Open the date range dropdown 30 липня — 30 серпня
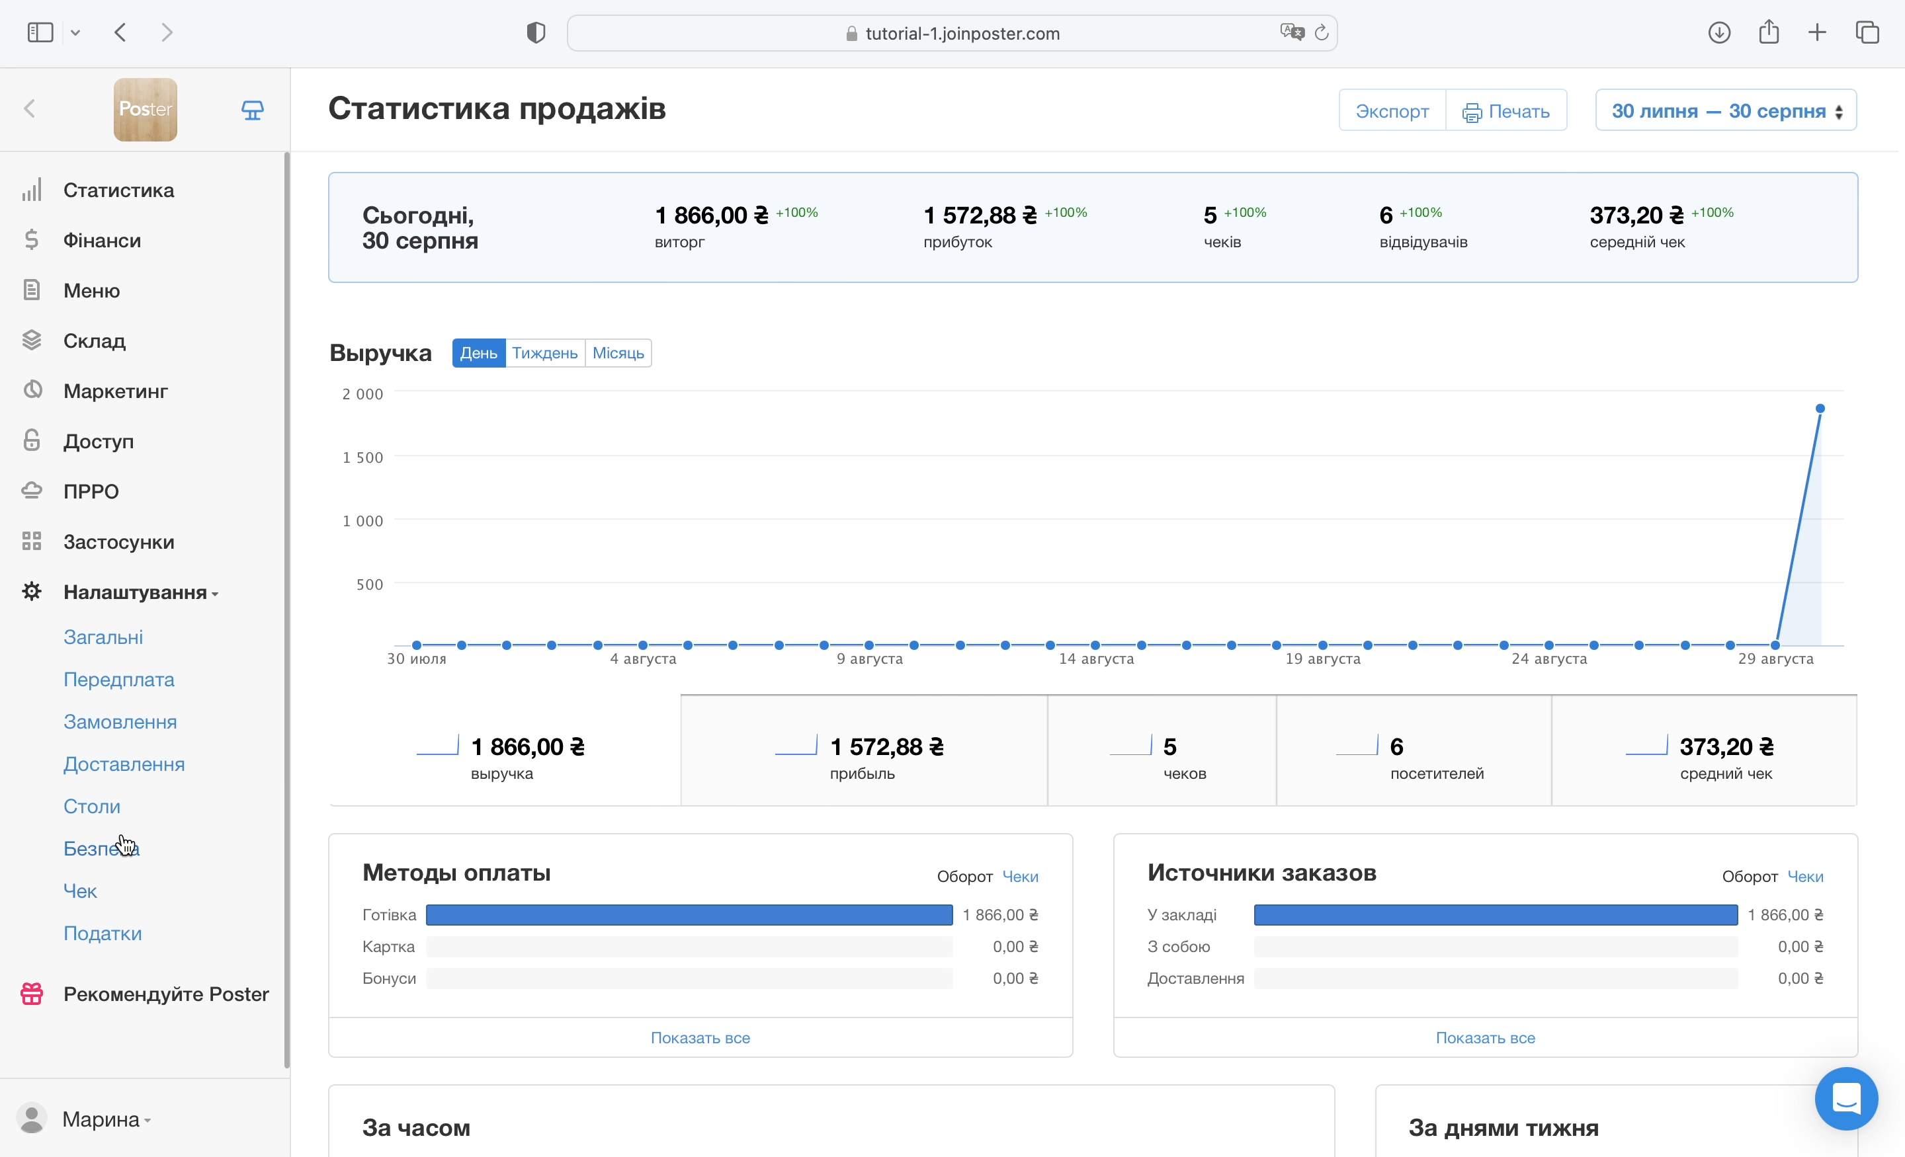Viewport: 1905px width, 1157px height. 1726,110
